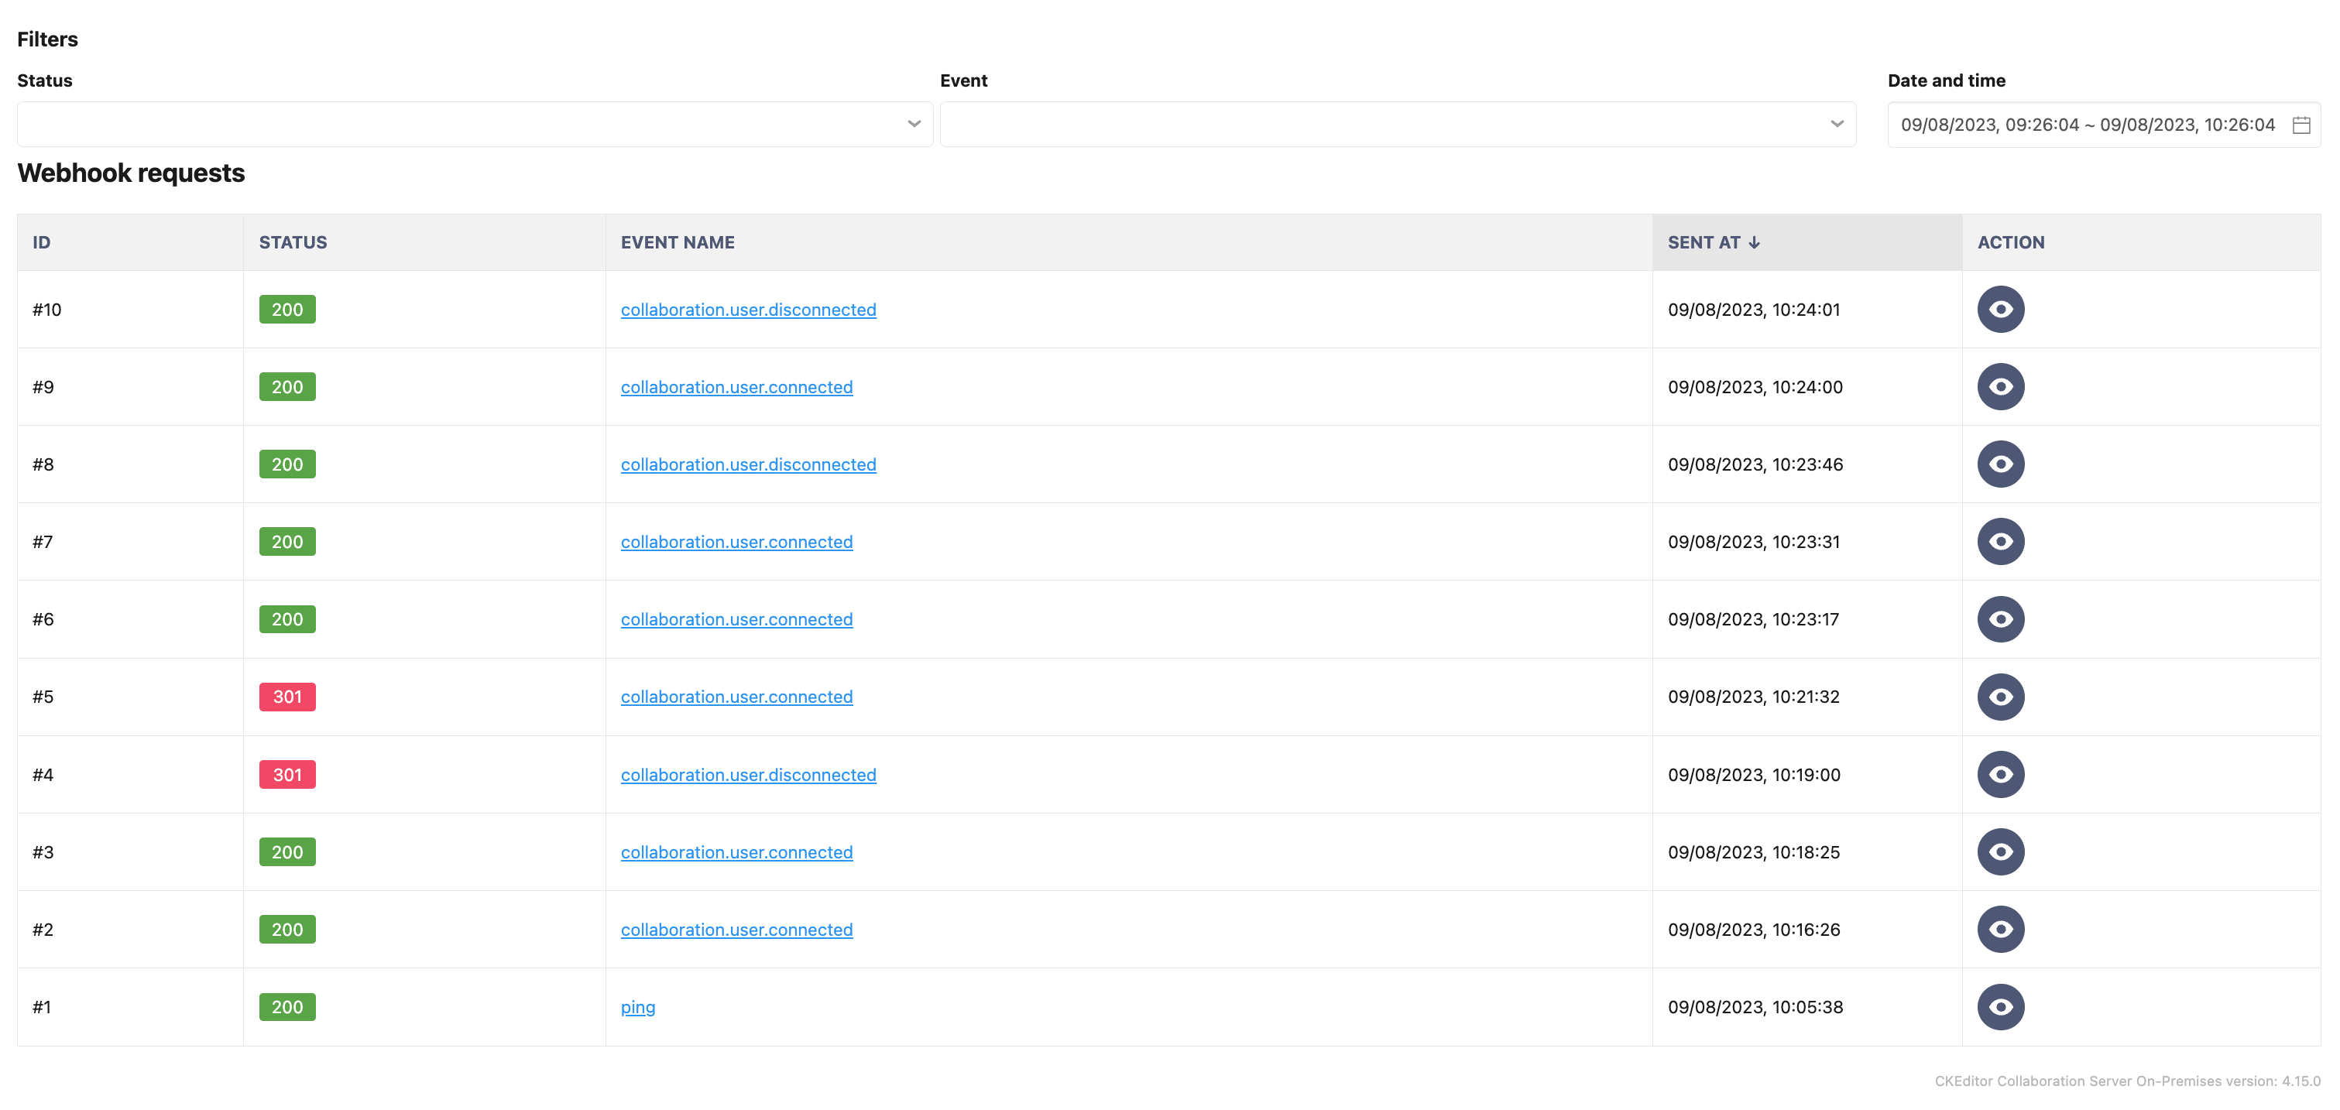The image size is (2340, 1110).
Task: Open the calendar icon in date range field
Action: pyautogui.click(x=2301, y=125)
